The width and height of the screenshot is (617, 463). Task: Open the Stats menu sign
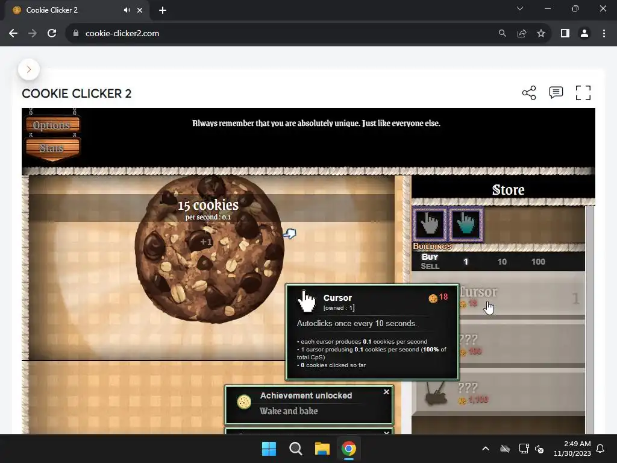[x=52, y=148]
